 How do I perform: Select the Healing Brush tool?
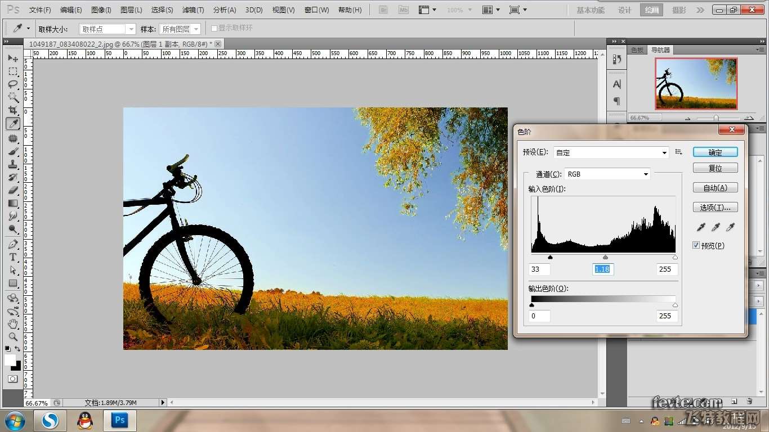tap(13, 138)
